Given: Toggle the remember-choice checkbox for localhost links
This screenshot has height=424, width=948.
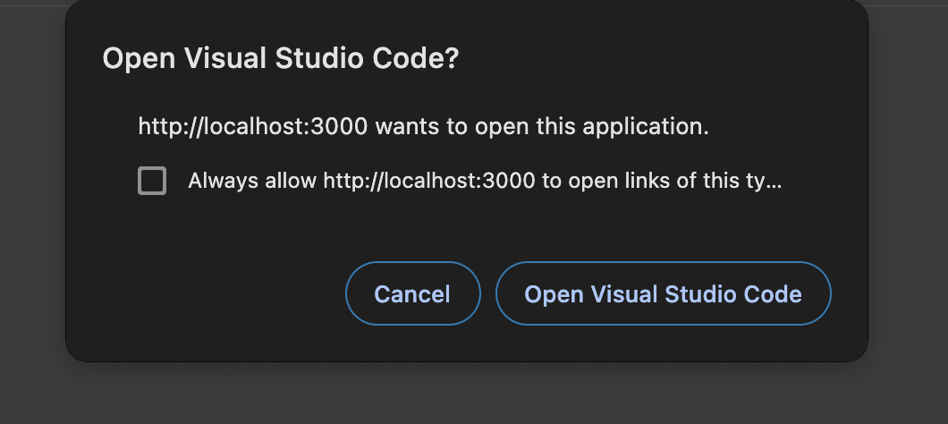Looking at the screenshot, I should coord(152,181).
